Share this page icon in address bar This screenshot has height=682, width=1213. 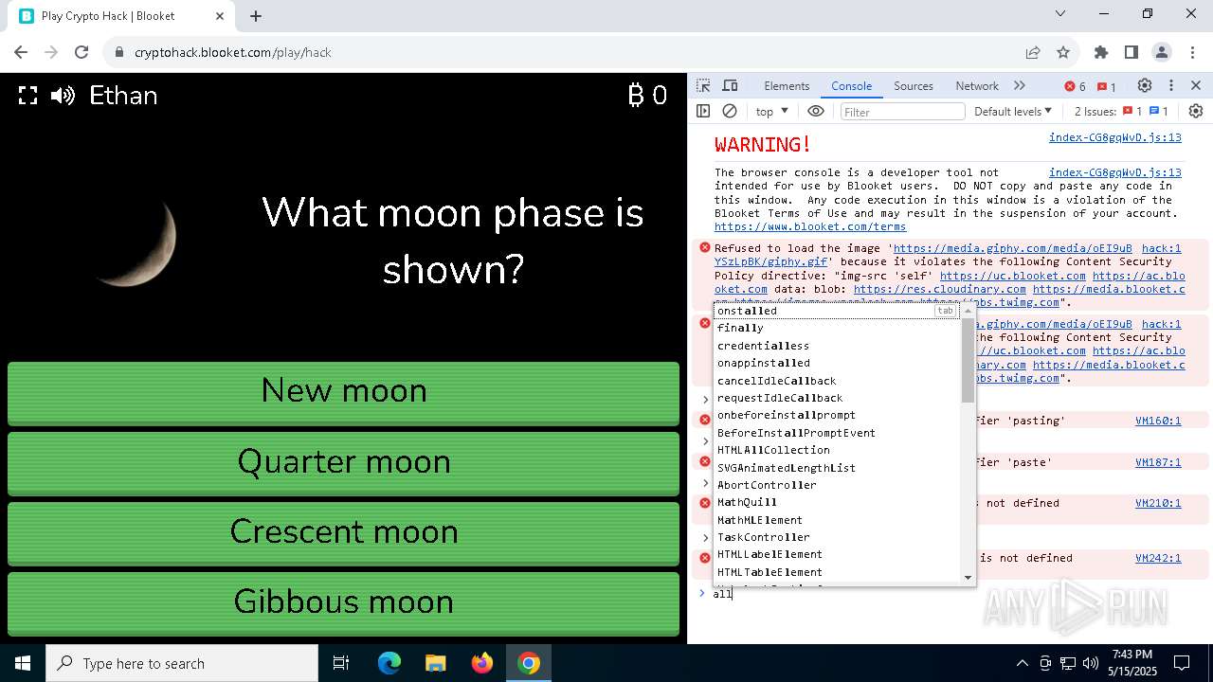click(1033, 52)
